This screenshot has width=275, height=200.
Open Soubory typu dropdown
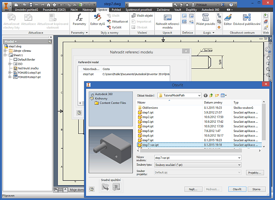coord(239,165)
